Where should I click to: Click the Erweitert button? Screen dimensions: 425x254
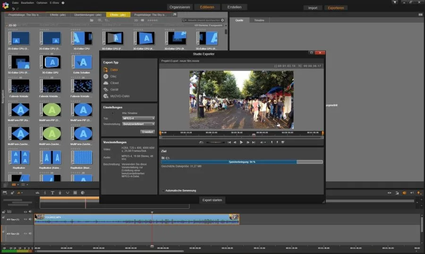(147, 132)
